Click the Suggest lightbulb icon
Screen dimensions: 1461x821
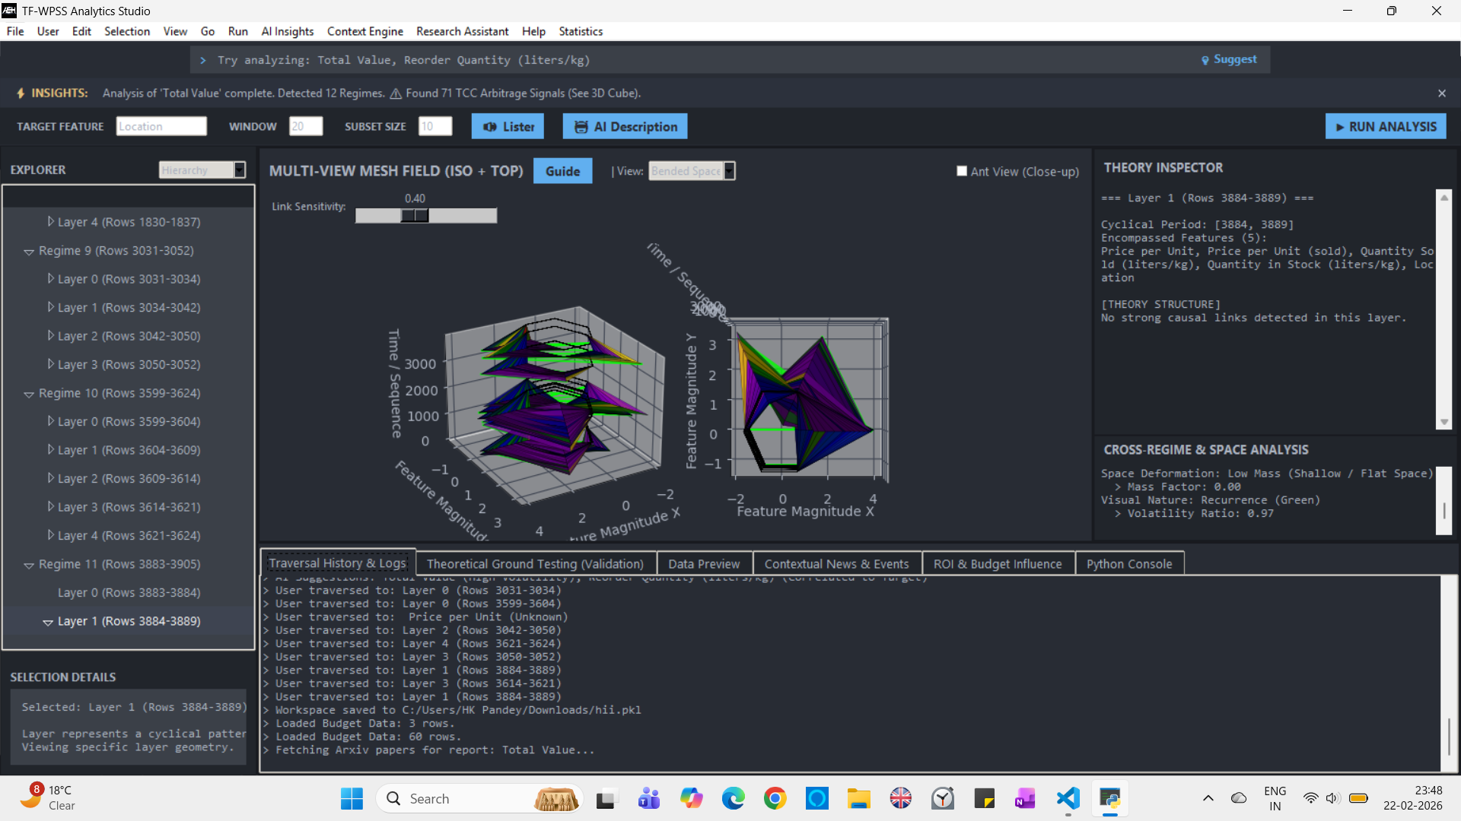click(1205, 60)
